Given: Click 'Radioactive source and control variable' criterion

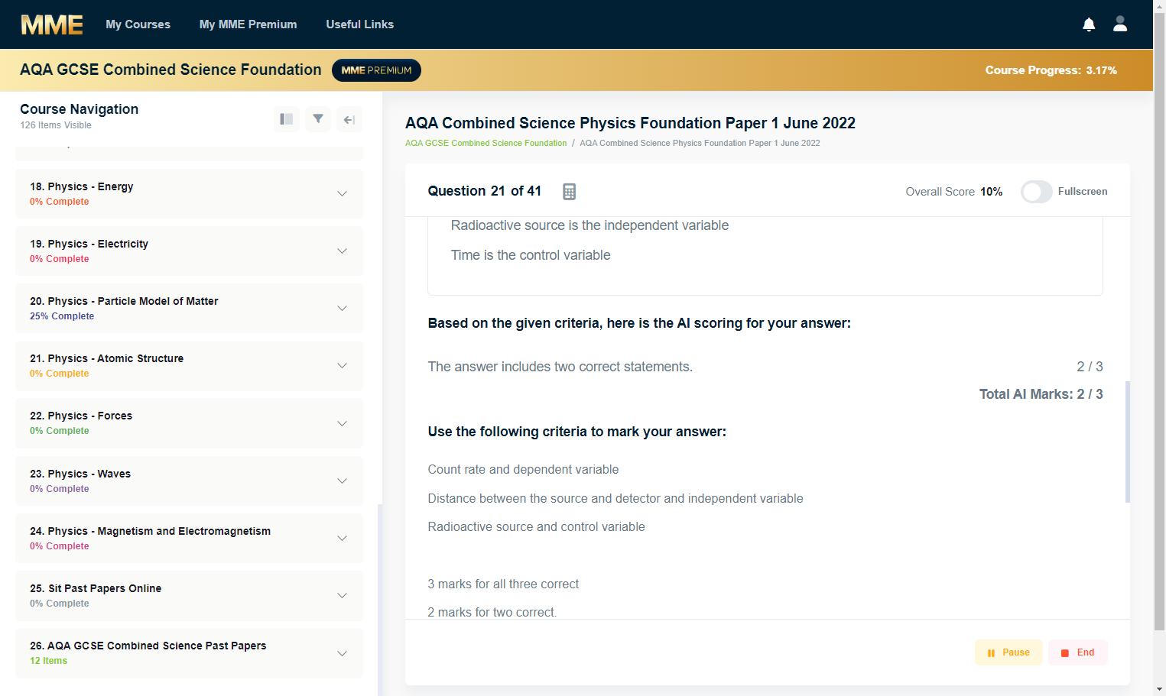Looking at the screenshot, I should pos(536,526).
